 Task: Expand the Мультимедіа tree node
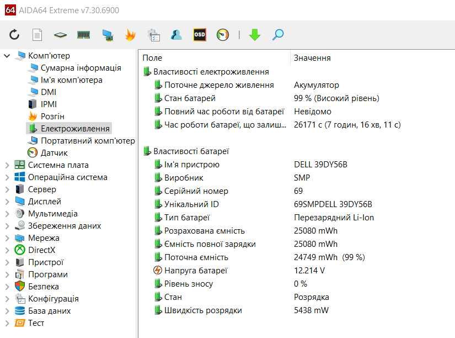tap(7, 214)
